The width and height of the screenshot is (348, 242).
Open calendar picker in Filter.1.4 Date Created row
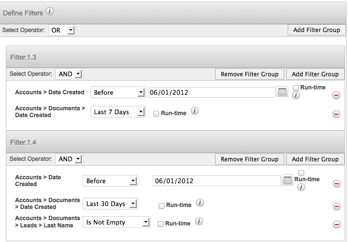(x=288, y=180)
